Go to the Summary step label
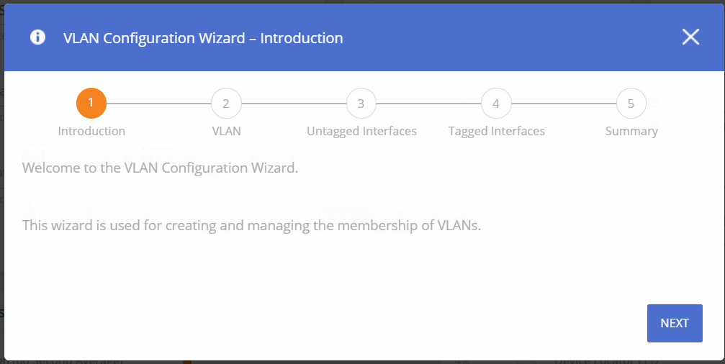The width and height of the screenshot is (725, 364). point(631,131)
